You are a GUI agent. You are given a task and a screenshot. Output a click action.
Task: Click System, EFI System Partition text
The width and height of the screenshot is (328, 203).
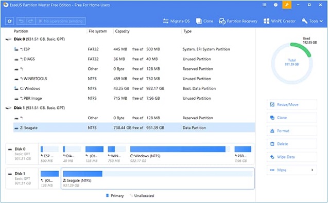point(206,49)
